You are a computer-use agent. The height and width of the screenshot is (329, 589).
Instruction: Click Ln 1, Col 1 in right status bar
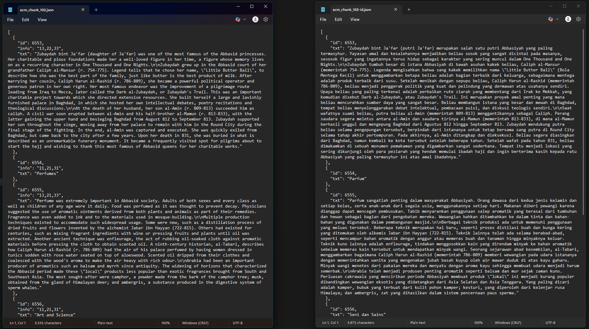(x=330, y=323)
